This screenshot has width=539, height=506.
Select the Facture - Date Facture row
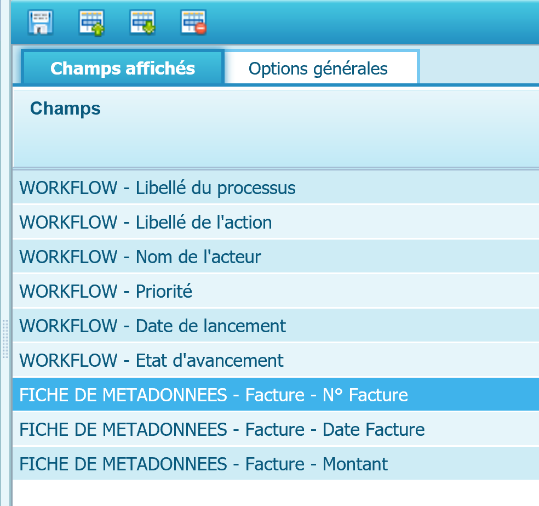(222, 429)
